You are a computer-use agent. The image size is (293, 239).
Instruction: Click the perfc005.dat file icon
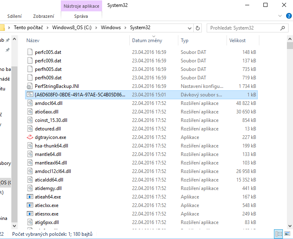click(30, 52)
